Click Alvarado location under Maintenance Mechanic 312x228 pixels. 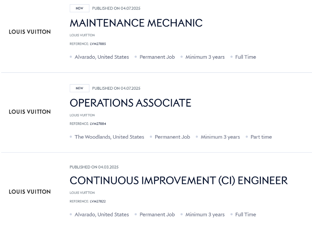pyautogui.click(x=101, y=57)
